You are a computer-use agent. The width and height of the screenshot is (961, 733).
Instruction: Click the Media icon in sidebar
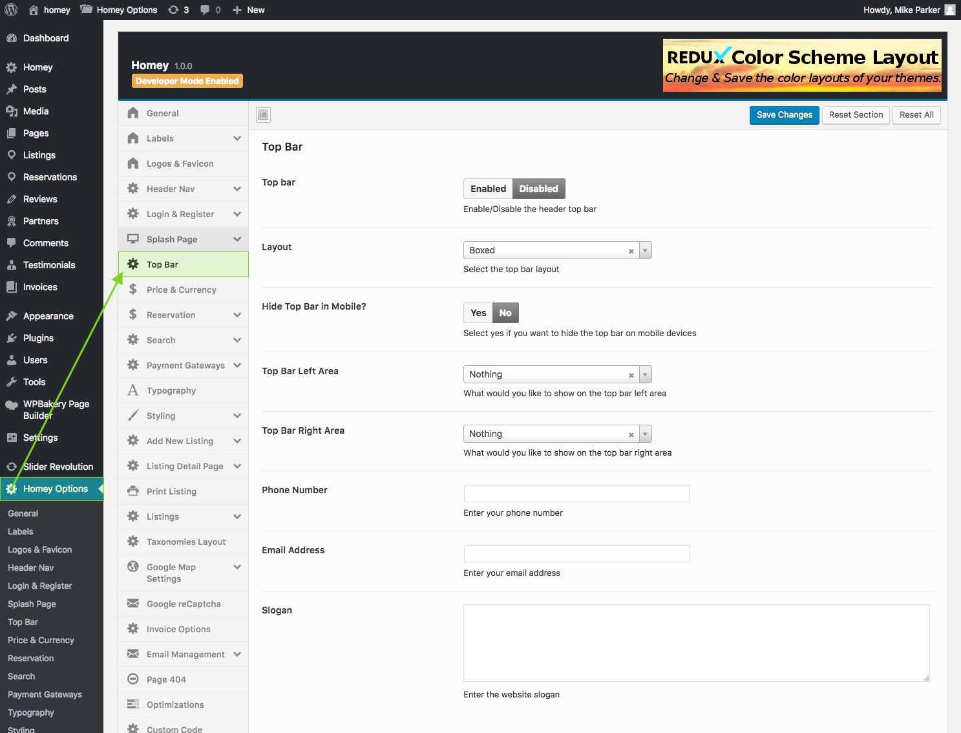click(11, 111)
